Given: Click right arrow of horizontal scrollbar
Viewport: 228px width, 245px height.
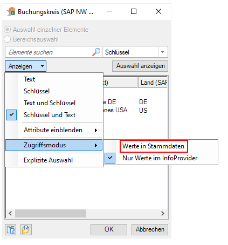Looking at the screenshot, I should 163,213.
